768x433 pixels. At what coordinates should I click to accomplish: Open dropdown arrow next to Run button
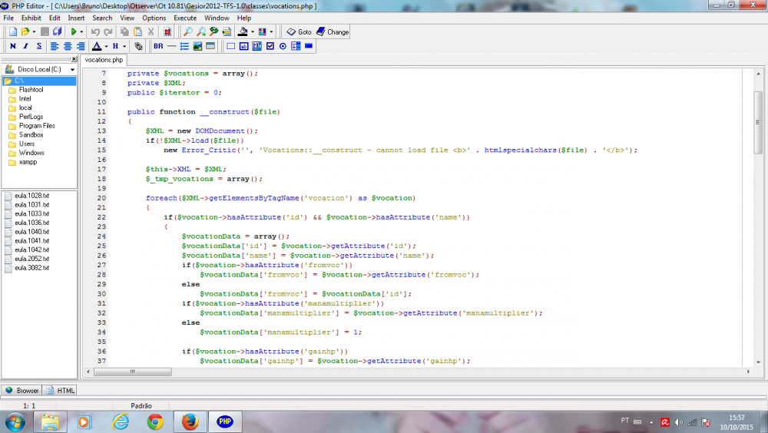click(x=82, y=31)
